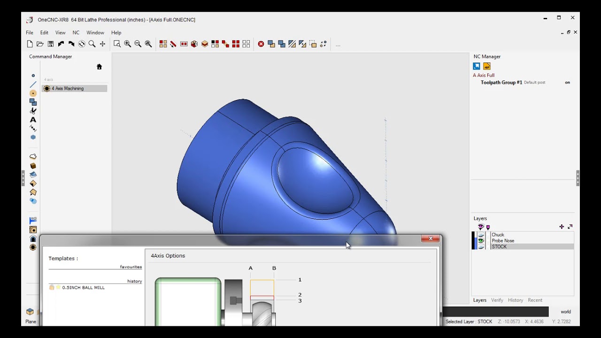Image resolution: width=601 pixels, height=338 pixels.
Task: Click the right panel collapse handle
Action: [x=578, y=178]
